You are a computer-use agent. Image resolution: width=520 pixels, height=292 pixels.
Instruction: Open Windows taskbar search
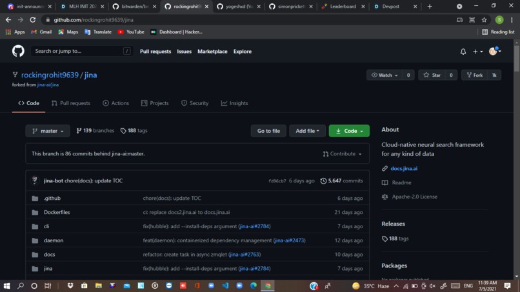point(21,286)
